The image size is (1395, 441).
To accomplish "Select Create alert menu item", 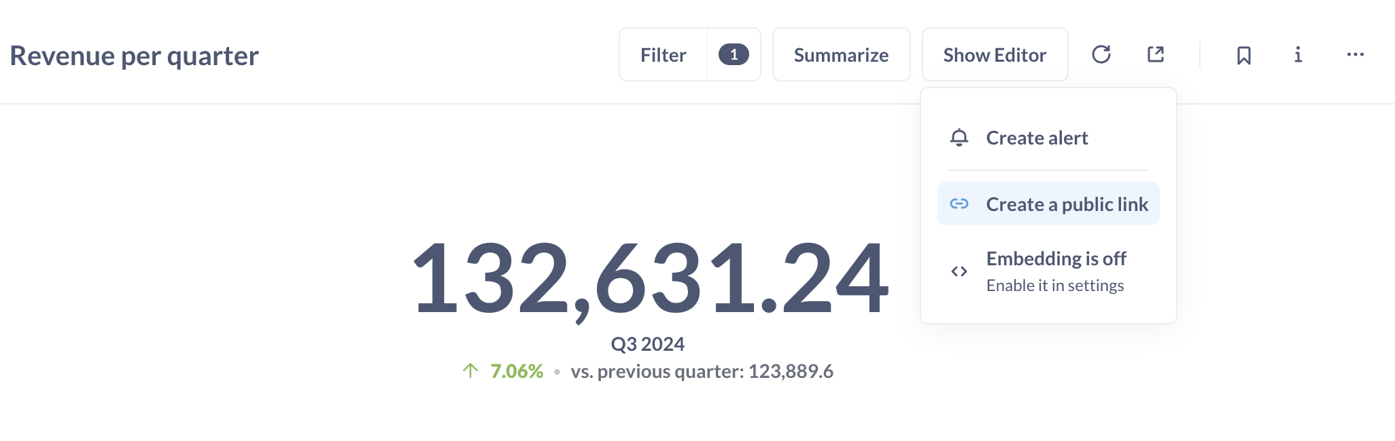I will [x=1037, y=138].
